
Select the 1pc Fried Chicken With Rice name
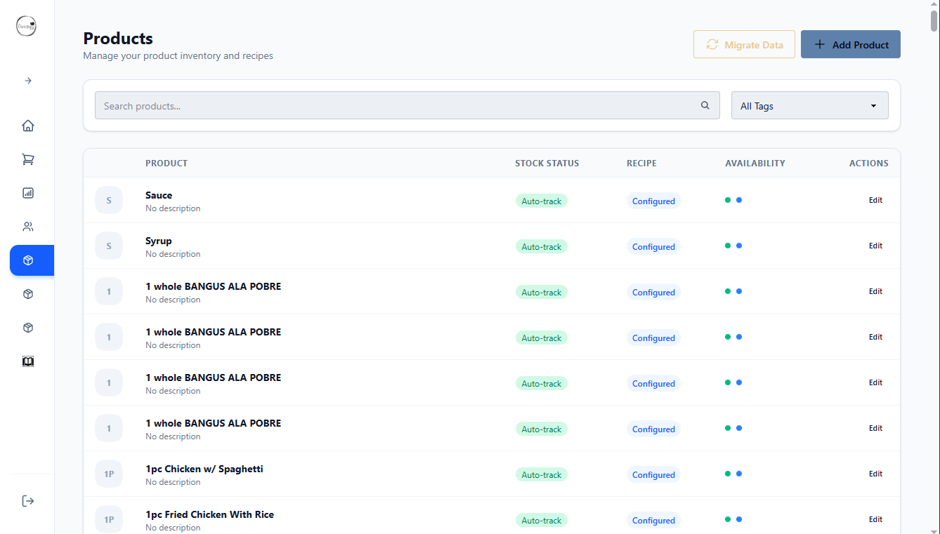[x=210, y=514]
